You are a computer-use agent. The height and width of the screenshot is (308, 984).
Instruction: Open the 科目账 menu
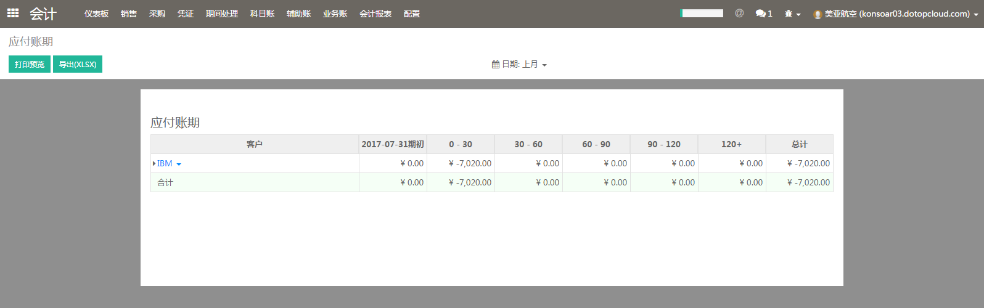[262, 14]
